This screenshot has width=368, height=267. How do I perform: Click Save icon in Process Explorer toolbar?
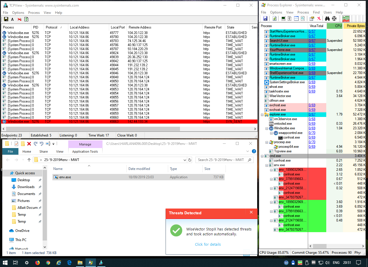click(265, 18)
